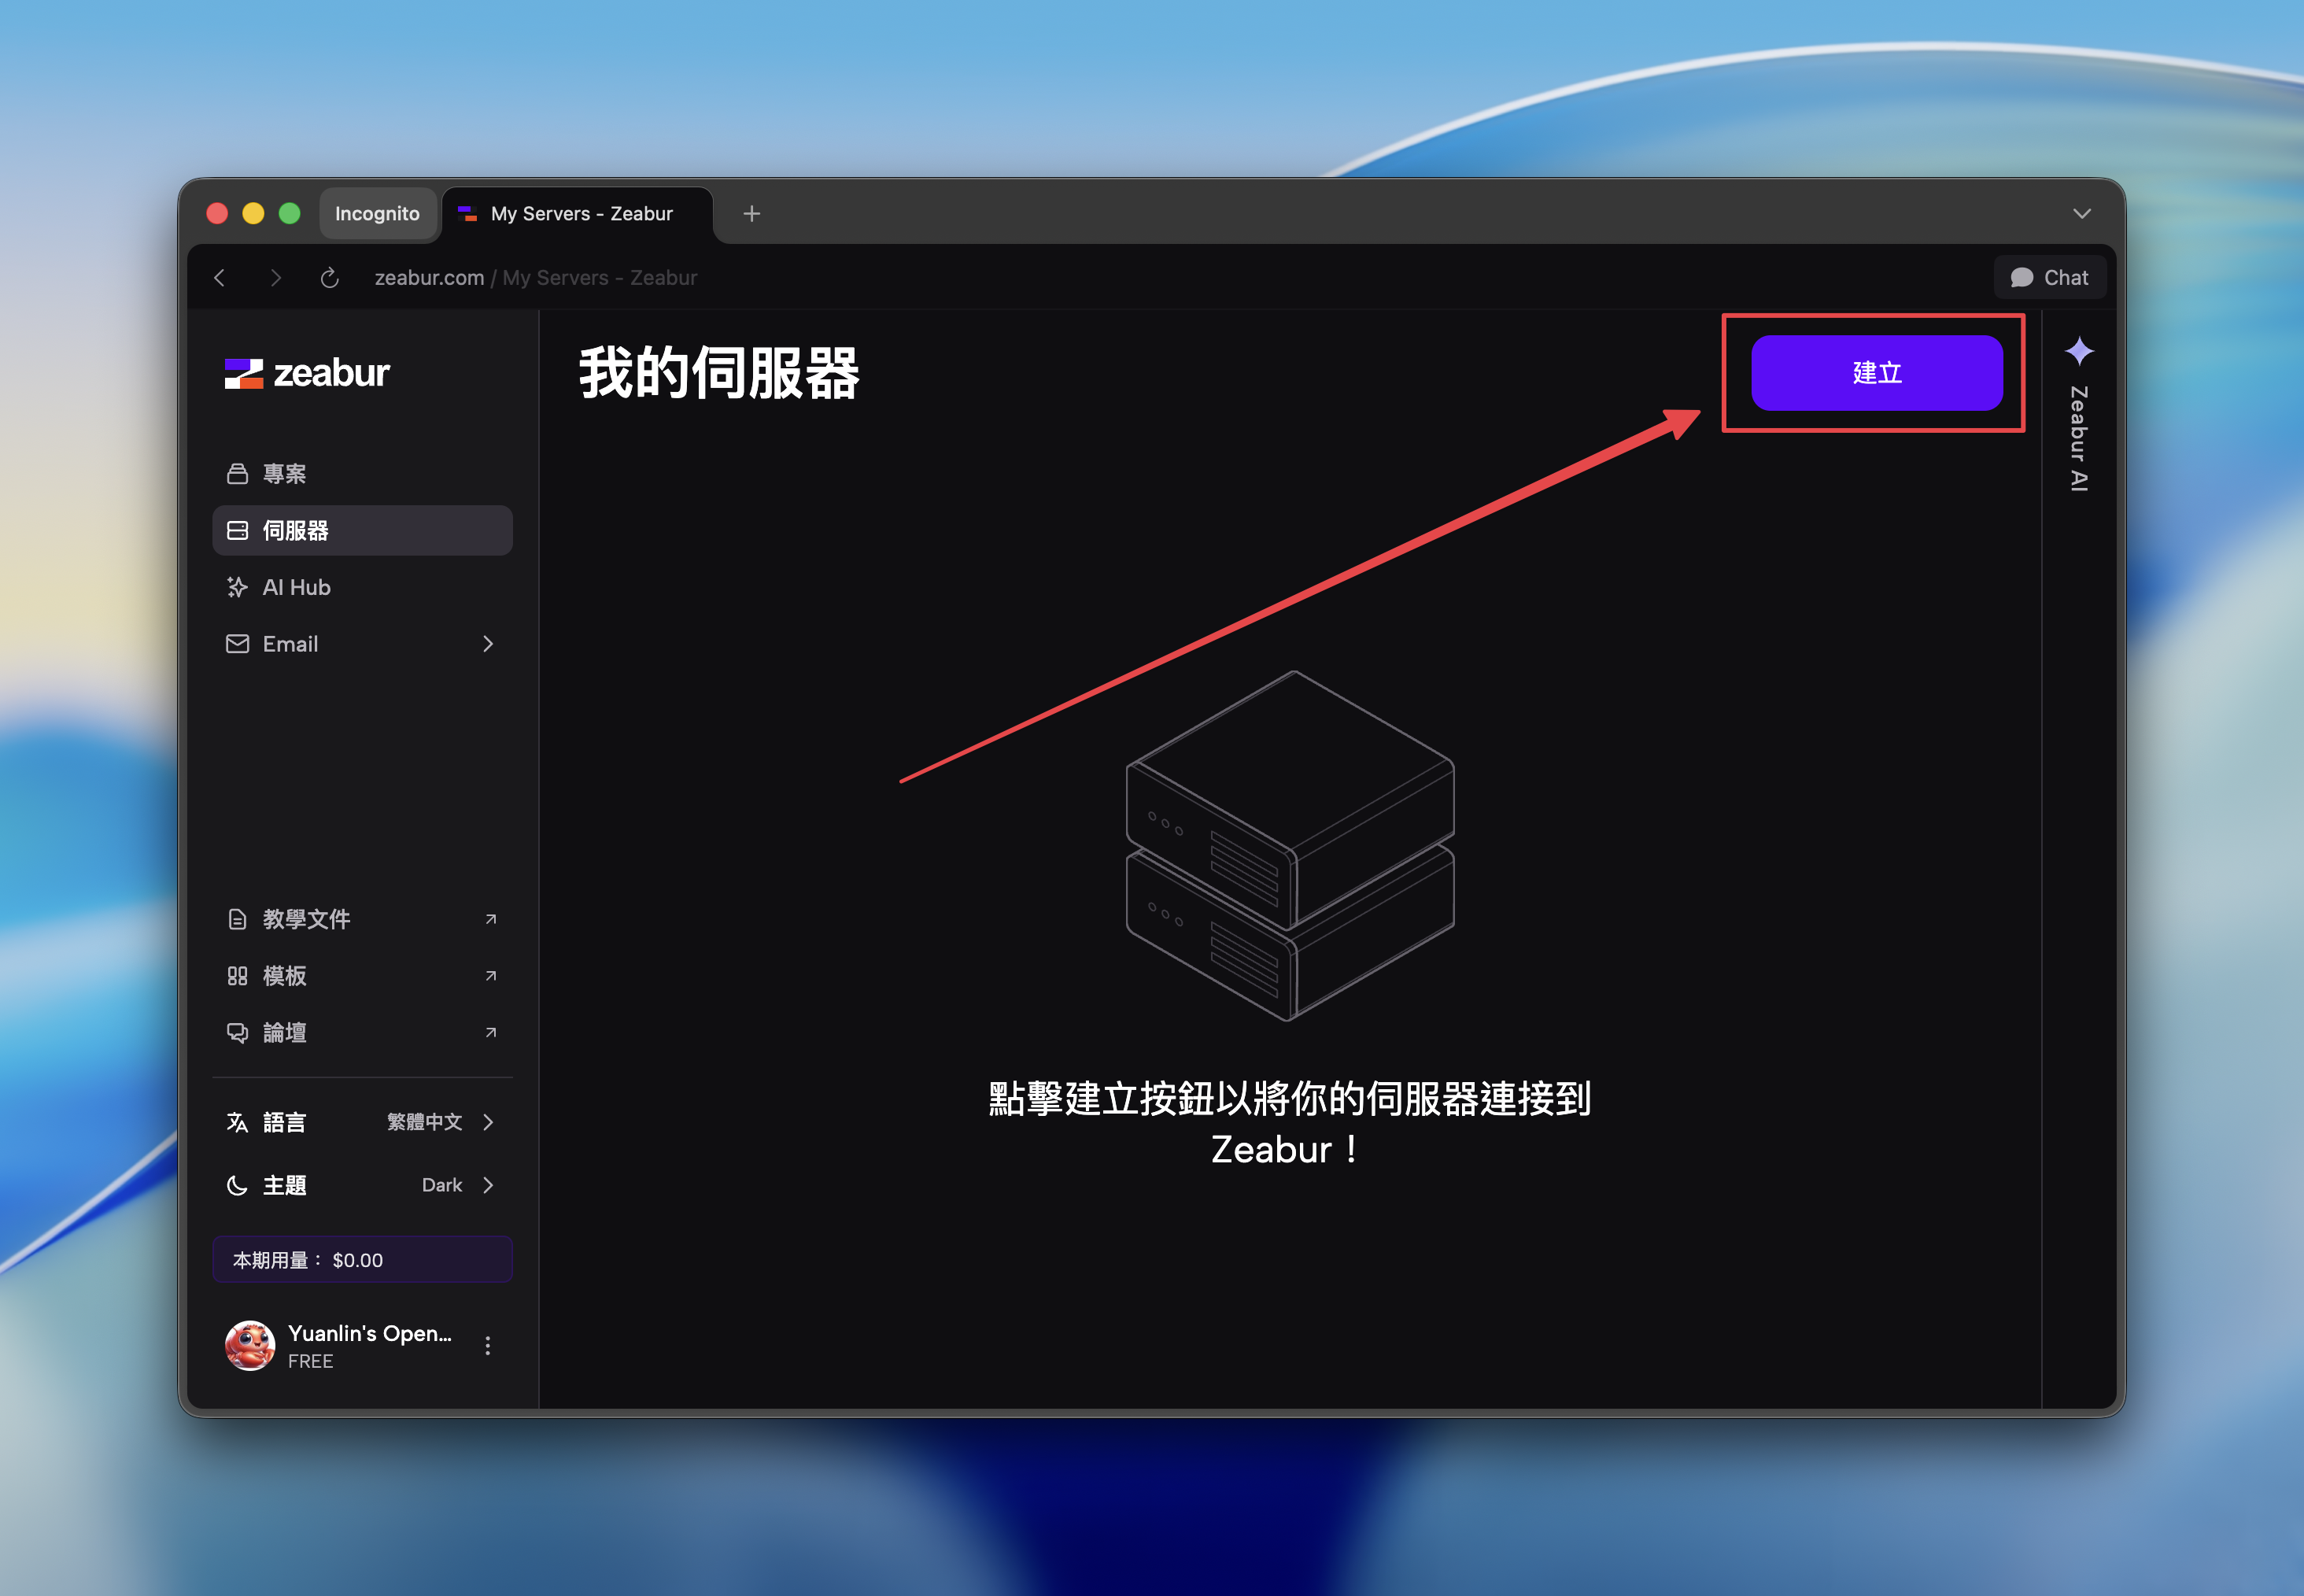Viewport: 2304px width, 1596px height.
Task: Click the Zeabur logo in sidebar
Action: point(307,373)
